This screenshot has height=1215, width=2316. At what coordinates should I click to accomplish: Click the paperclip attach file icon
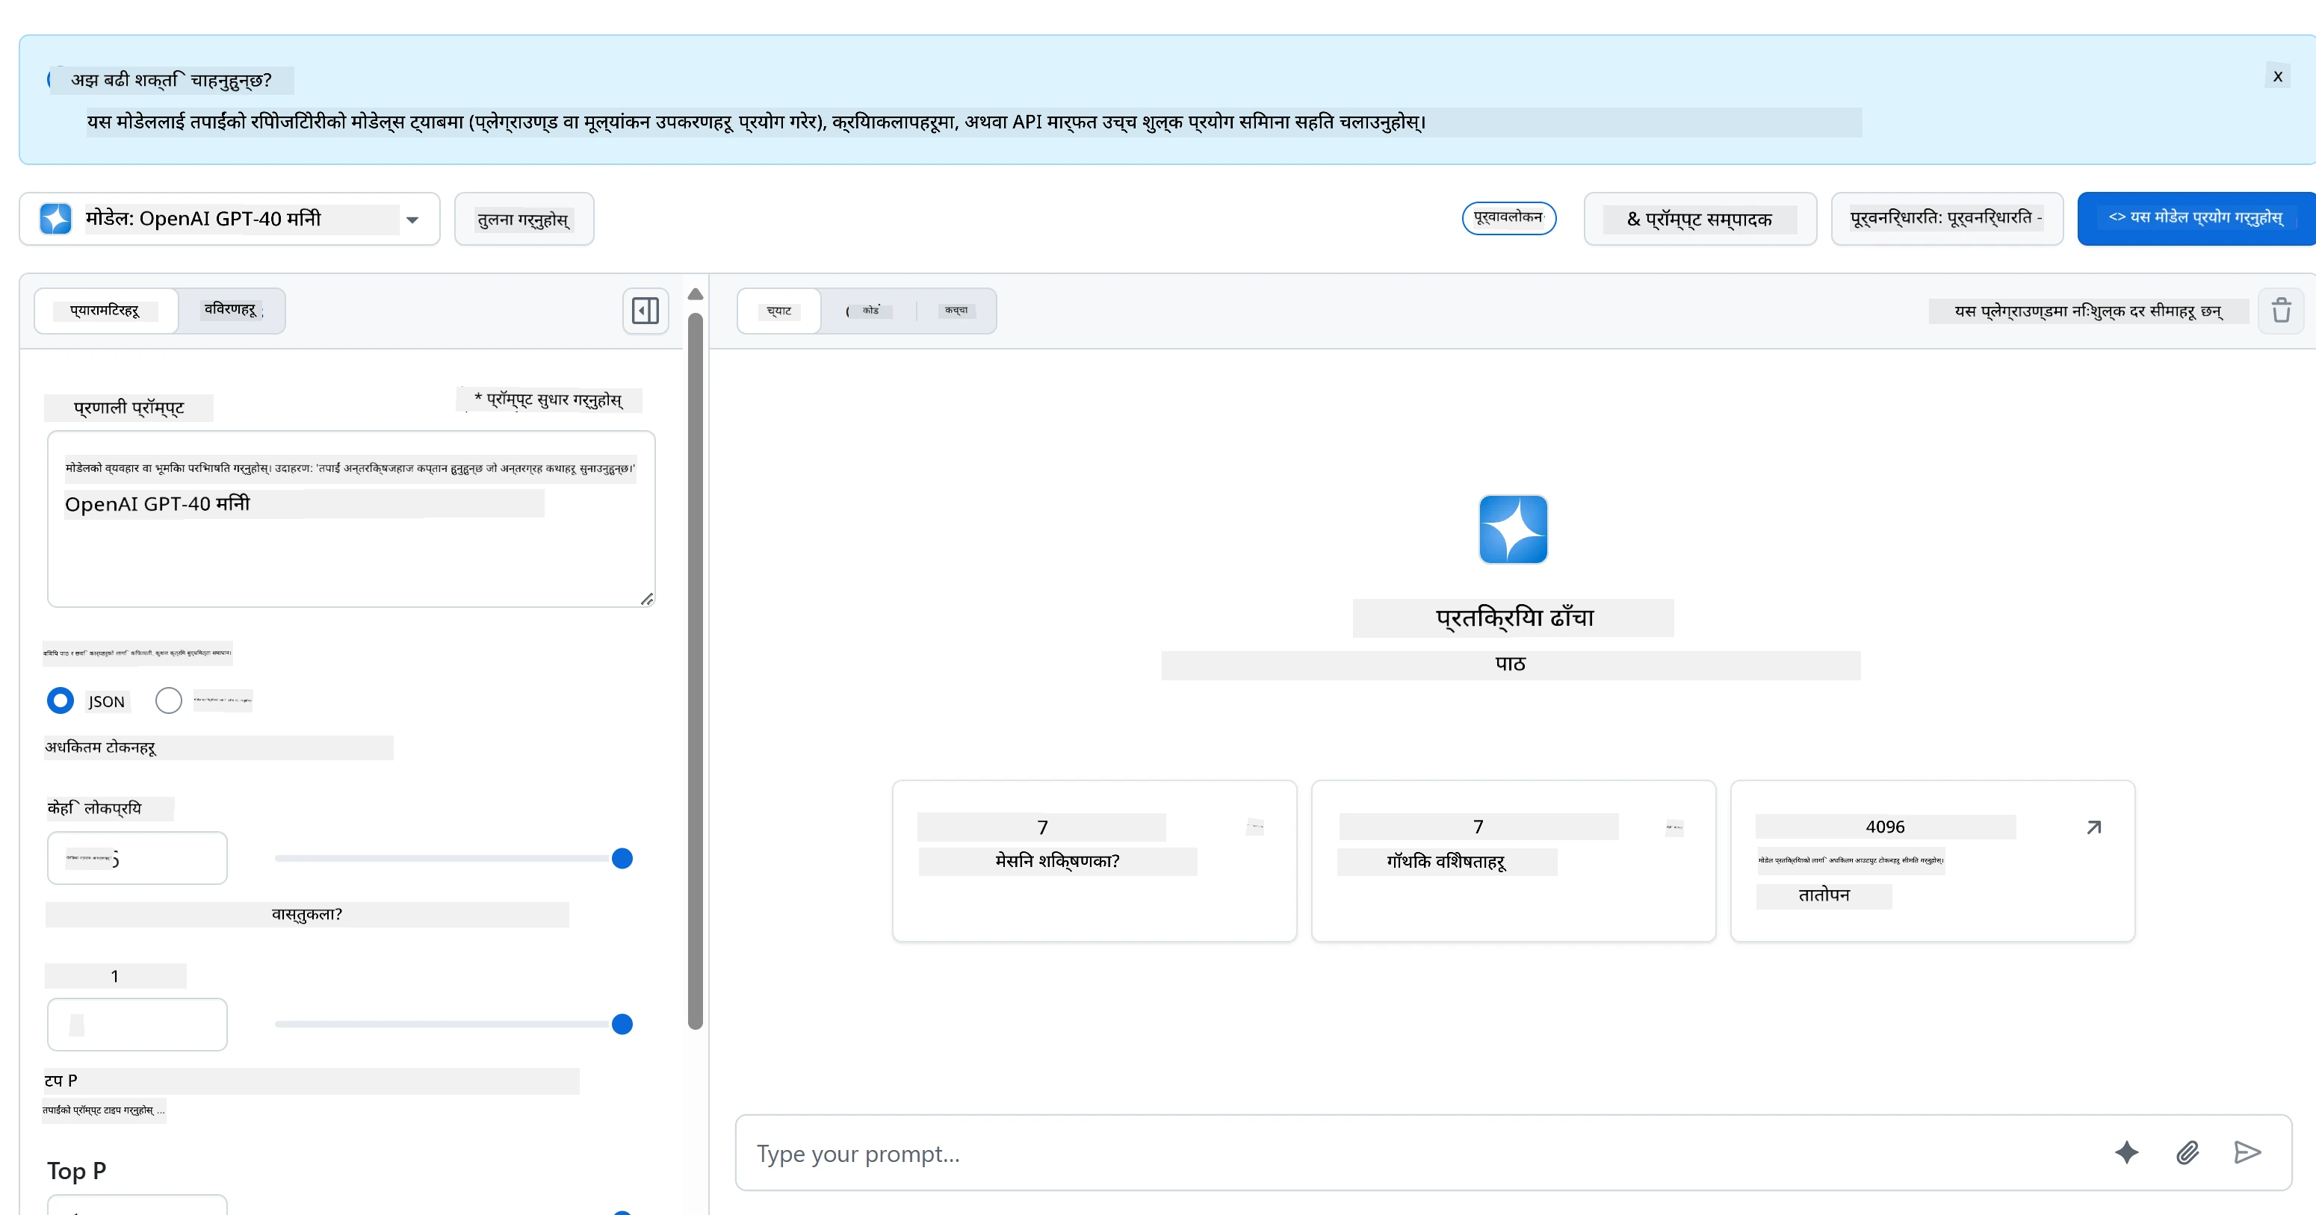coord(2187,1152)
